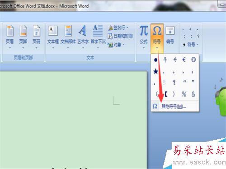Insert the left double quote “ symbol
Image resolution: width=226 pixels, height=169 pixels.
click(x=184, y=82)
